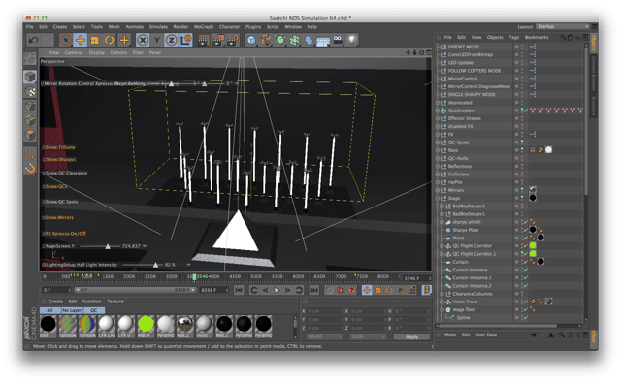Activate the Move tool in top toolbar
Screen dimensions: 621x382
tap(80, 40)
